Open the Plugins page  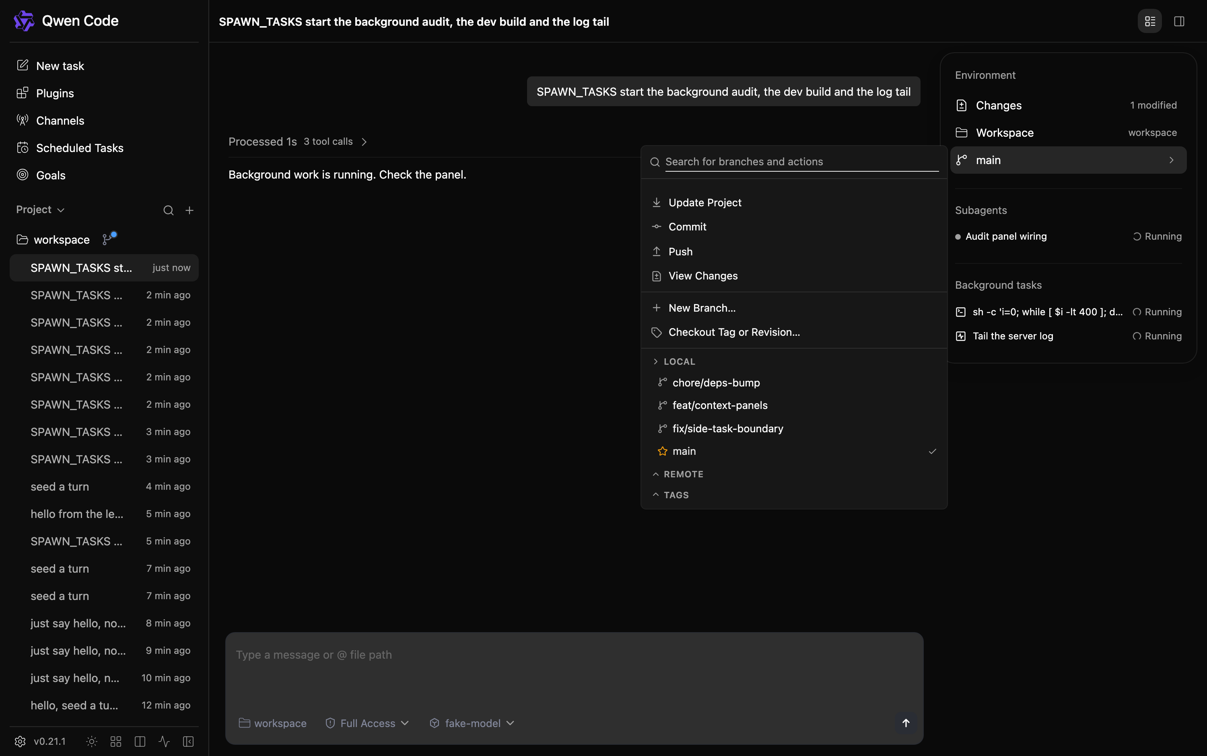[104, 93]
